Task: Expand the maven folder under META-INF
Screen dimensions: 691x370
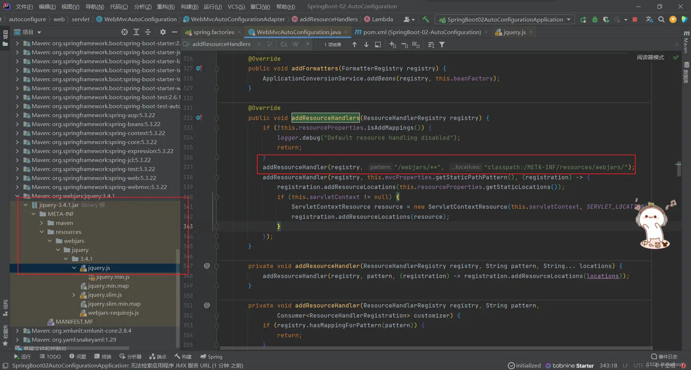Action: [42, 223]
